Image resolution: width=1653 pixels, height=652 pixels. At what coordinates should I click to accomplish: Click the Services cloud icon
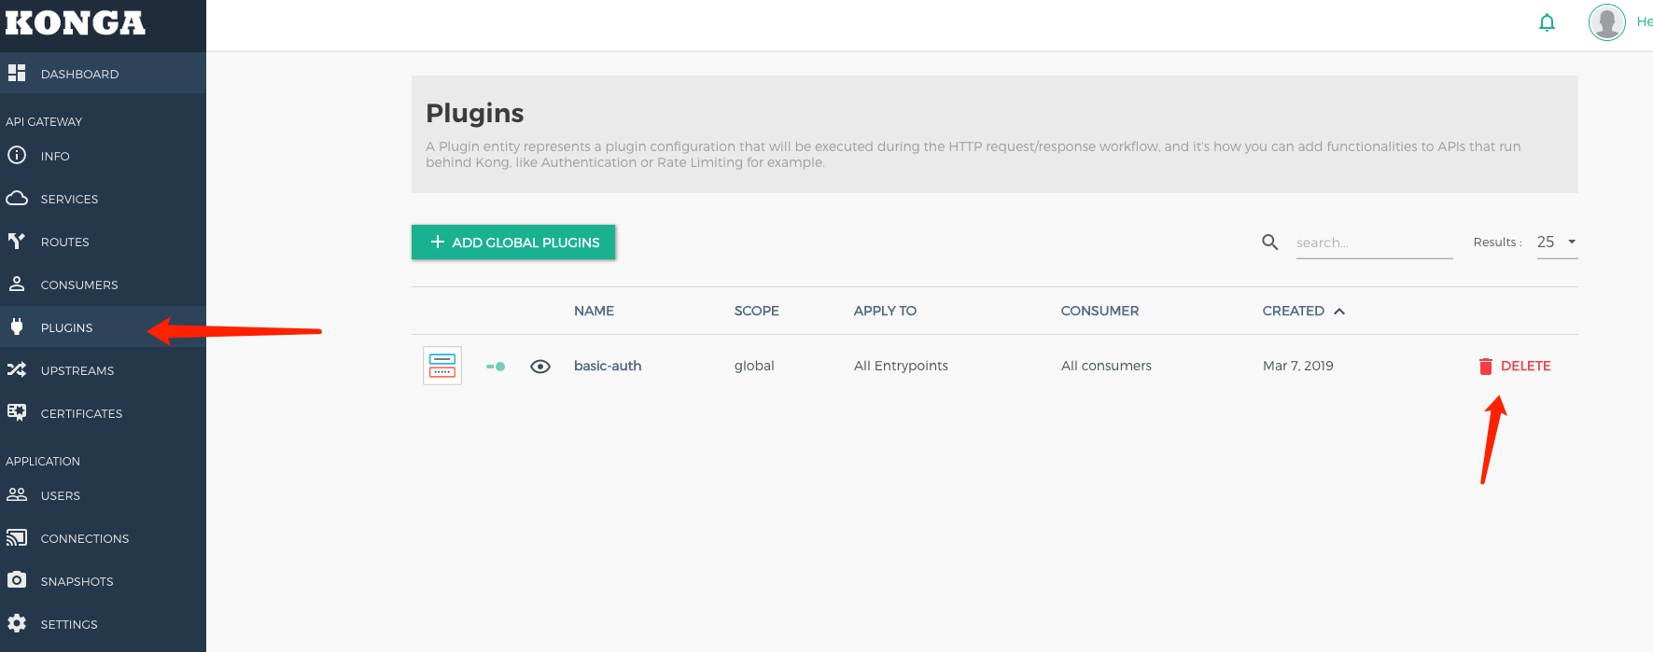pos(17,198)
